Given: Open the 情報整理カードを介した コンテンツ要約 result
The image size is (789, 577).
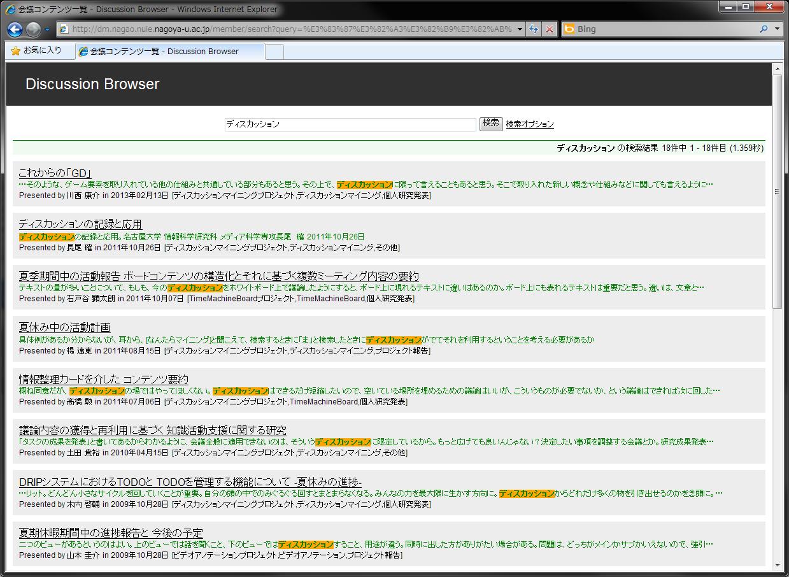Looking at the screenshot, I should (104, 380).
